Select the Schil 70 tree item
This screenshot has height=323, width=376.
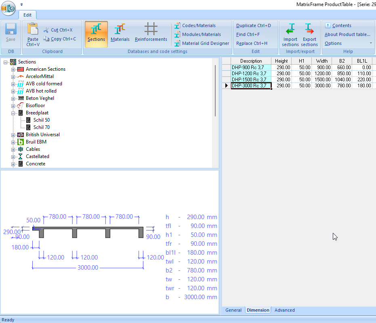[42, 127]
